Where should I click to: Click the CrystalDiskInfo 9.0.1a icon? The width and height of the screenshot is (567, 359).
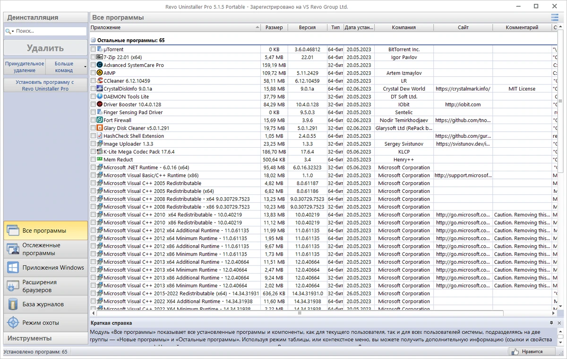(100, 89)
